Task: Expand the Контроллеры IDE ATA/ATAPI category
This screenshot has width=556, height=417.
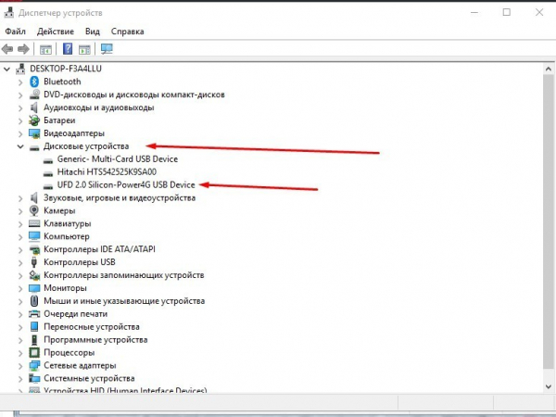Action: (x=20, y=250)
